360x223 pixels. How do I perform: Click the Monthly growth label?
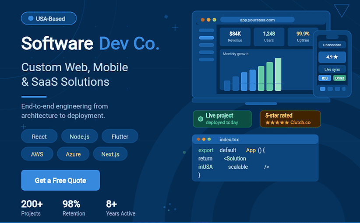(236, 54)
